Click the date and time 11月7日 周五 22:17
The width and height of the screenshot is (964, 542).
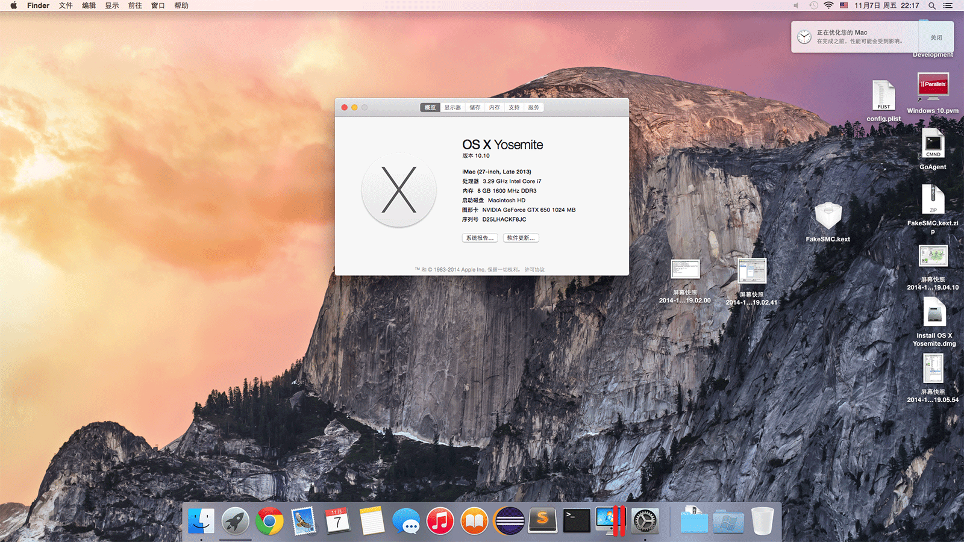coord(887,5)
